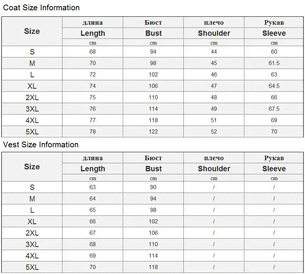Click the vest 4XL length value 69

[93, 256]
